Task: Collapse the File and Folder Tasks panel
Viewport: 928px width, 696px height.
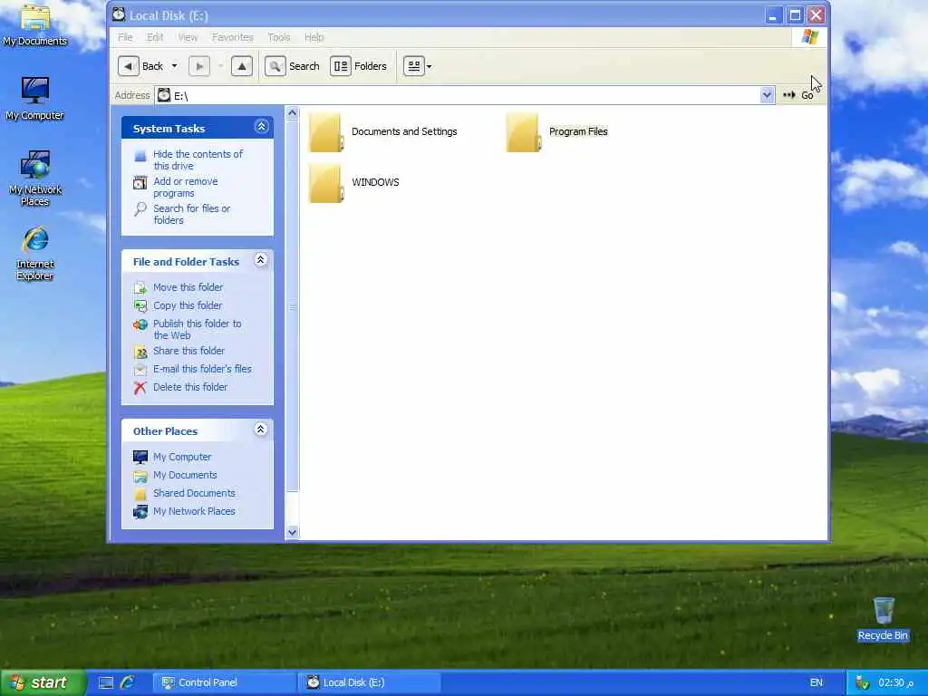Action: (260, 260)
